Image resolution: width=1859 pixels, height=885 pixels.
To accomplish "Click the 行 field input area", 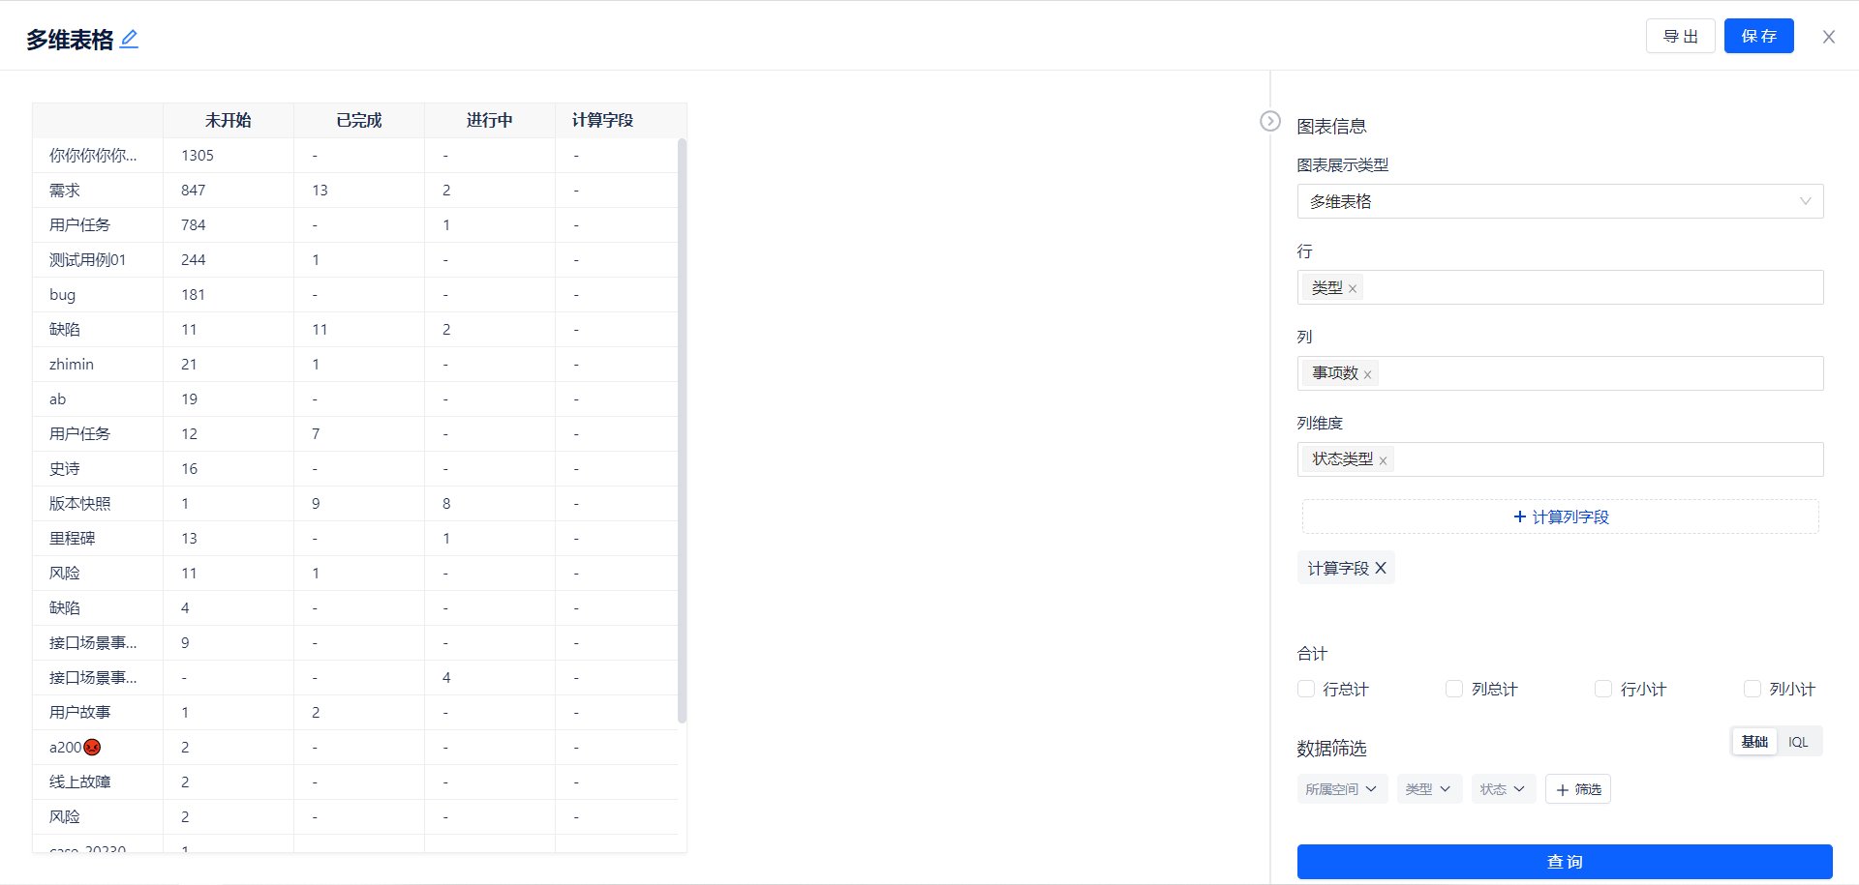I will (x=1560, y=287).
